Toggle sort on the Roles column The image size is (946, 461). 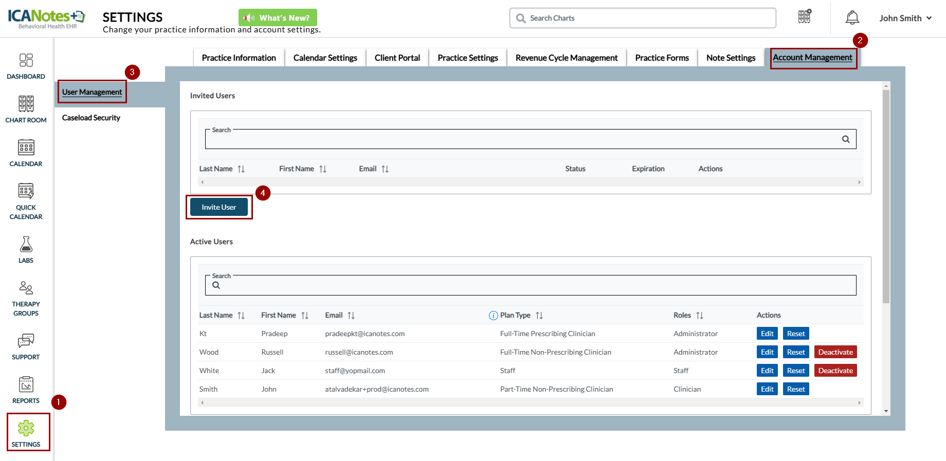coord(699,316)
